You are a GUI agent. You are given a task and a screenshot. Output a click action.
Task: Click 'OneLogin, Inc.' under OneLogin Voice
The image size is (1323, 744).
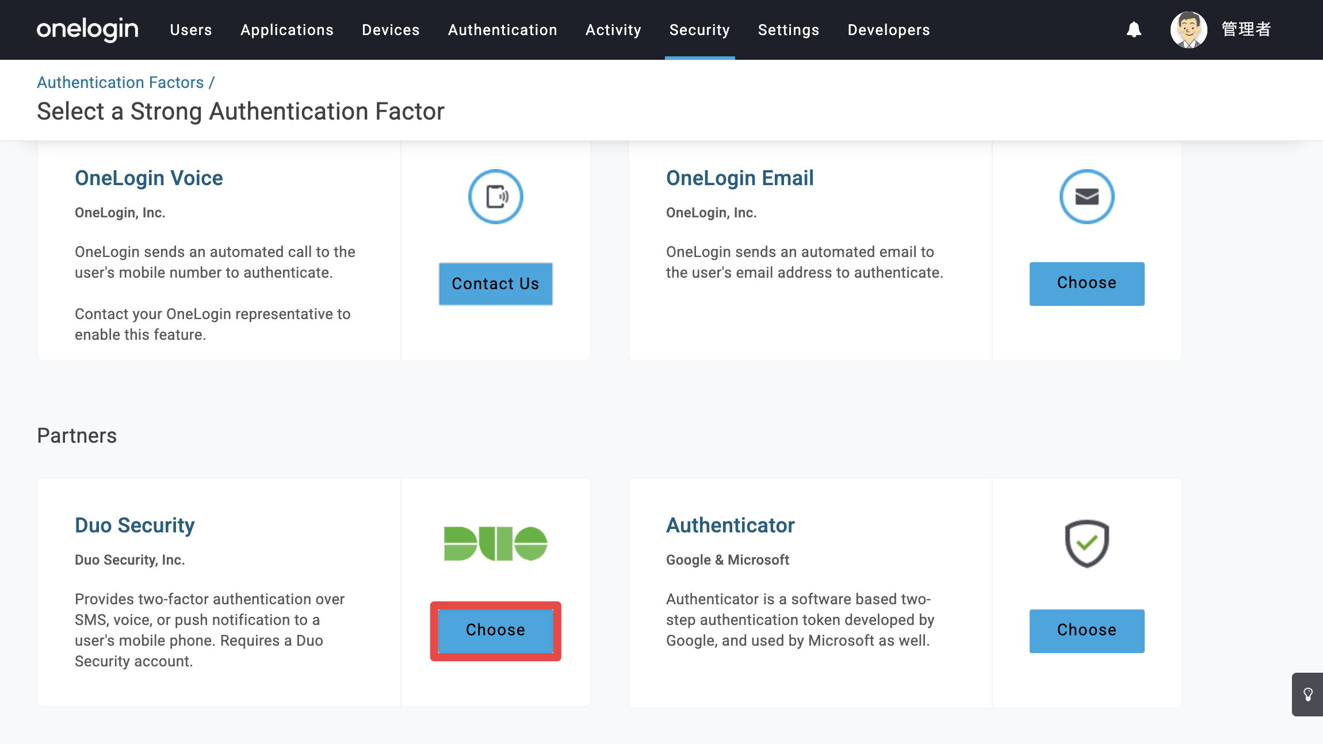pyautogui.click(x=120, y=213)
